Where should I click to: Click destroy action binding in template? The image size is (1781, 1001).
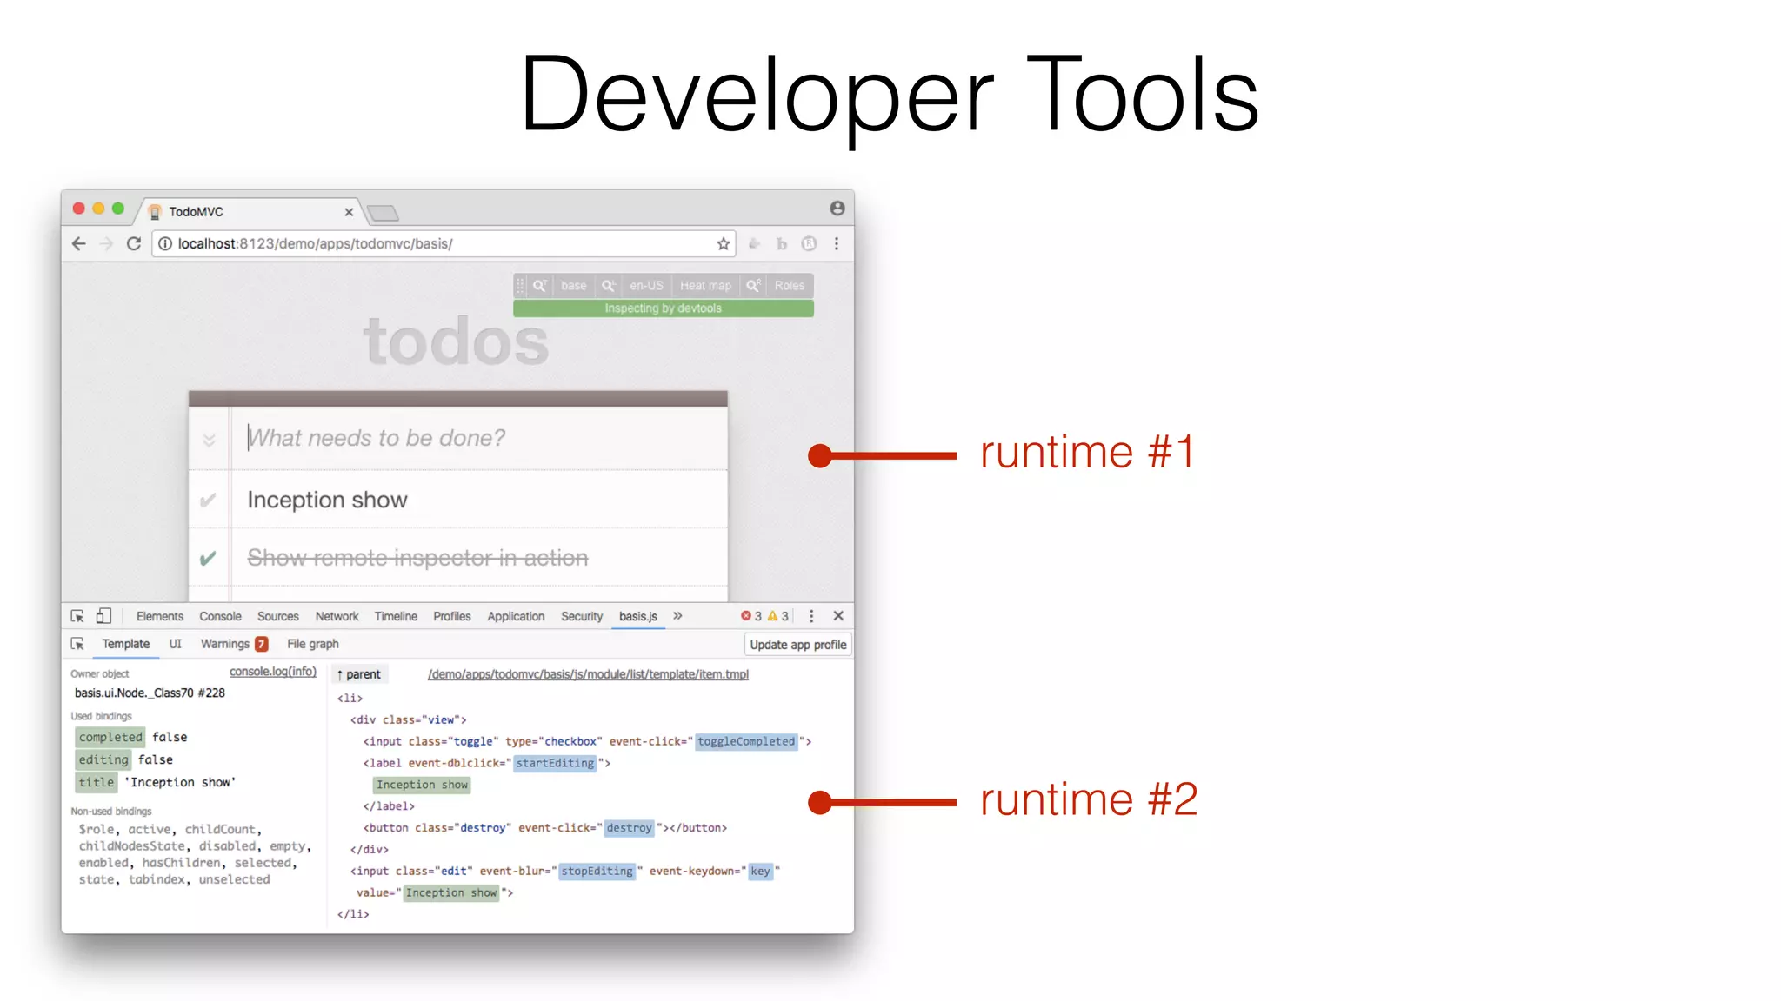coord(630,827)
